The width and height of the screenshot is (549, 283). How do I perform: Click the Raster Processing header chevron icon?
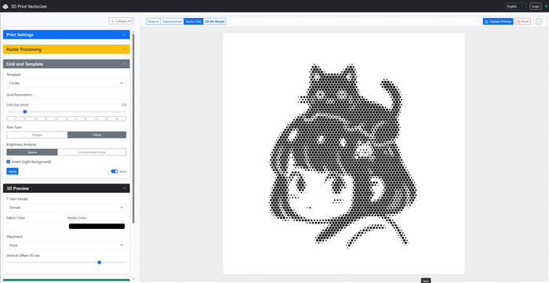click(x=124, y=49)
